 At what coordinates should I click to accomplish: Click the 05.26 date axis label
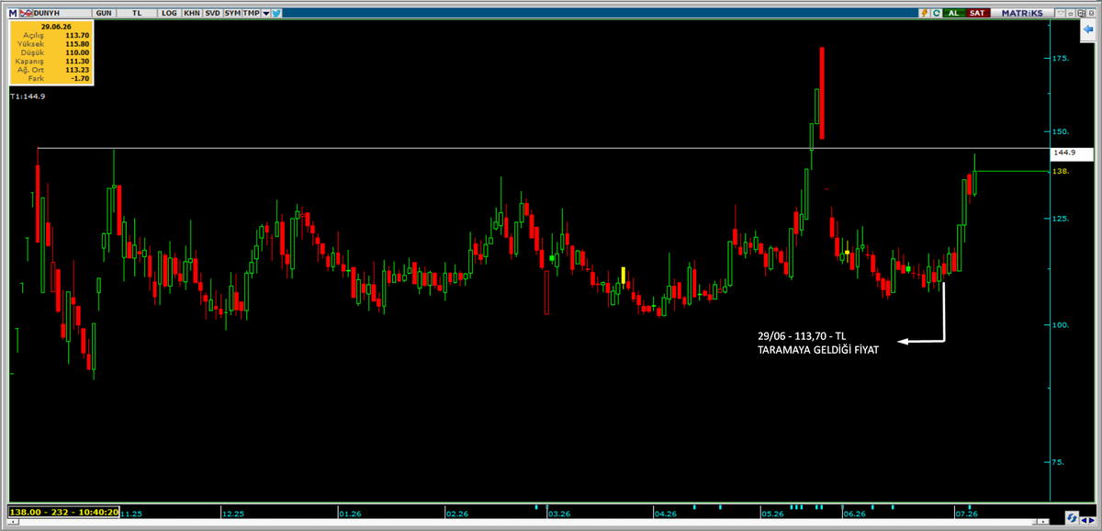[773, 514]
